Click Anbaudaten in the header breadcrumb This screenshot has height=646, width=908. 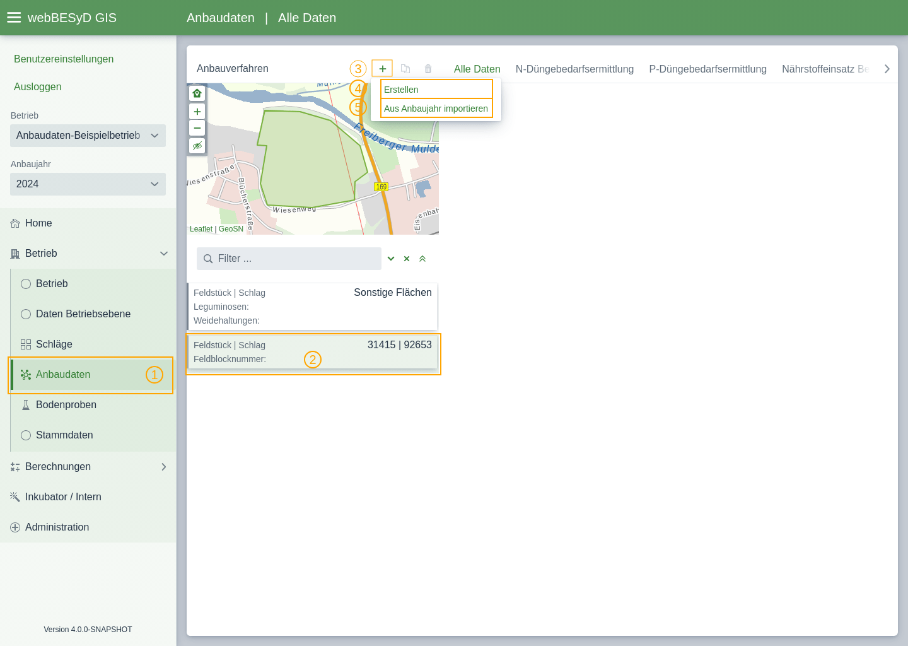click(x=221, y=18)
